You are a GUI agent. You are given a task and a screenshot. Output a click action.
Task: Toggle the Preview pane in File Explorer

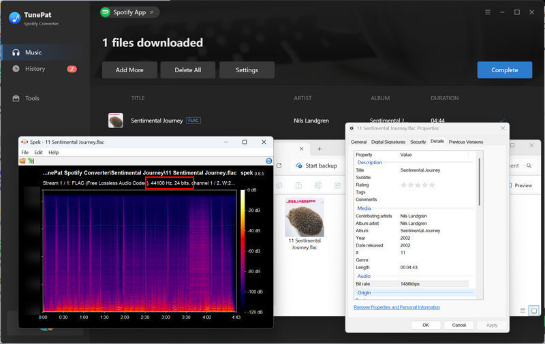pyautogui.click(x=520, y=185)
